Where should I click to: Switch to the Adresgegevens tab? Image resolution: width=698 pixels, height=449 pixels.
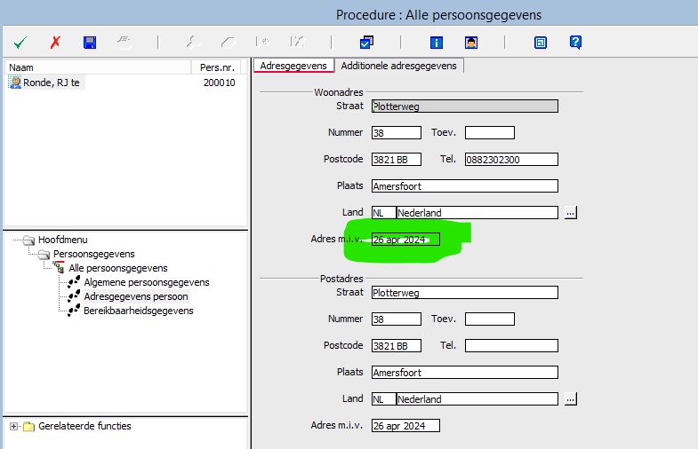click(x=293, y=66)
